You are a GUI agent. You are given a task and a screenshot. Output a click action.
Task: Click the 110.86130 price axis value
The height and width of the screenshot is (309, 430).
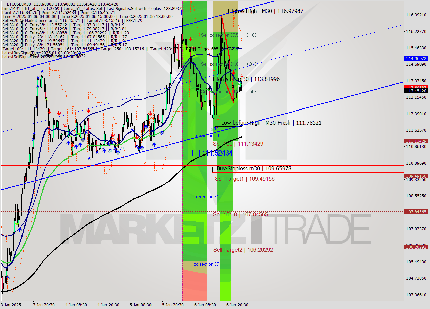[416, 146]
